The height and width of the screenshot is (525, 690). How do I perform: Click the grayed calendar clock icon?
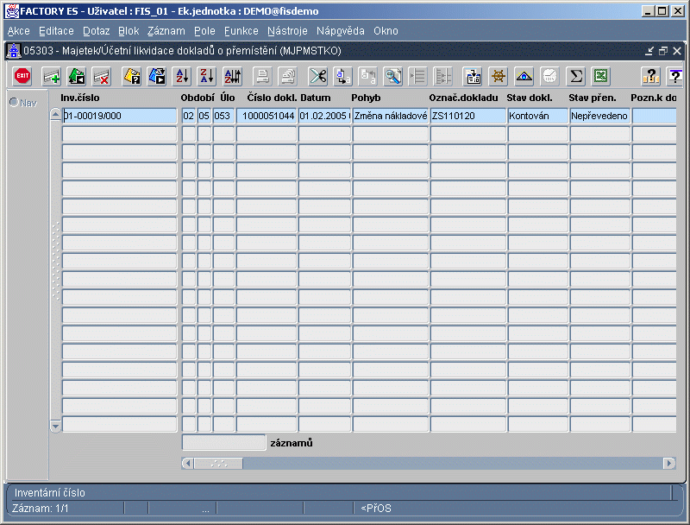click(x=549, y=76)
